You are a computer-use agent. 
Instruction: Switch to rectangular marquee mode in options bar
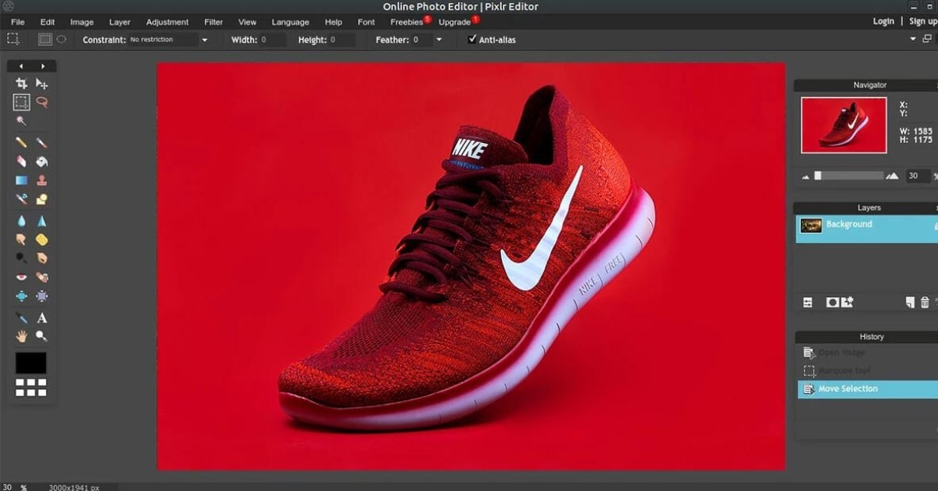[45, 39]
